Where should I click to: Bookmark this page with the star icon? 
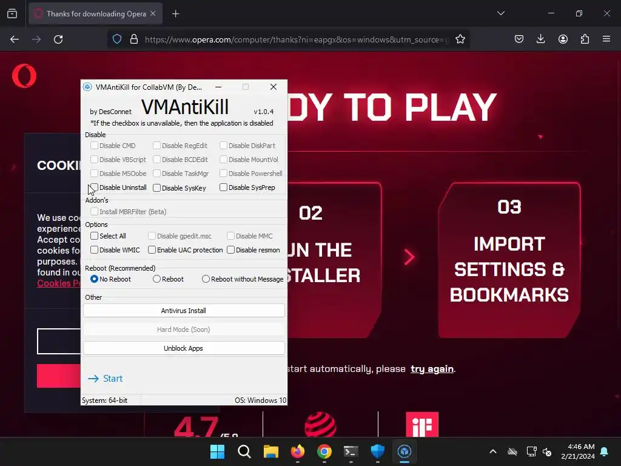tap(460, 39)
